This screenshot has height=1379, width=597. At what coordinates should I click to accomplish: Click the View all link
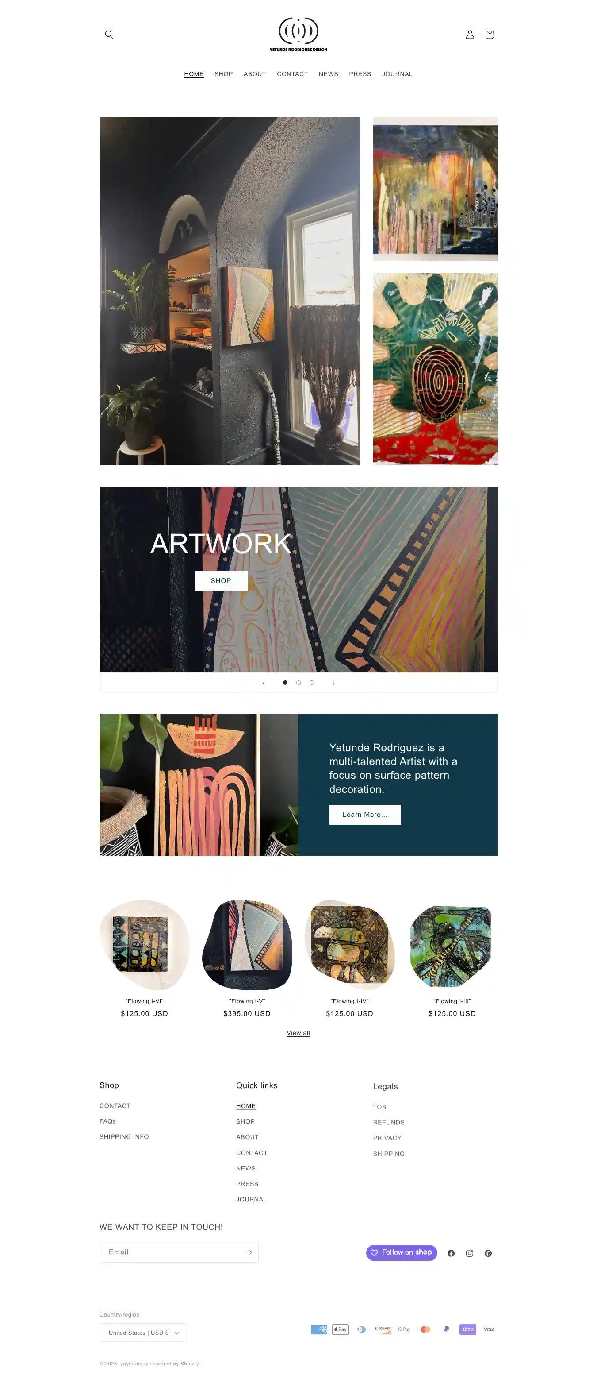click(298, 1033)
